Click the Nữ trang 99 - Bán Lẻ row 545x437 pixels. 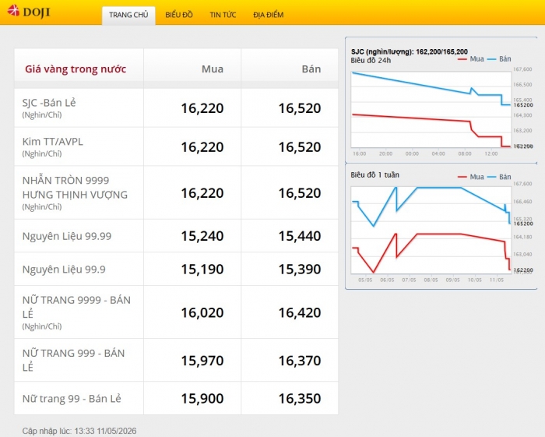176,398
